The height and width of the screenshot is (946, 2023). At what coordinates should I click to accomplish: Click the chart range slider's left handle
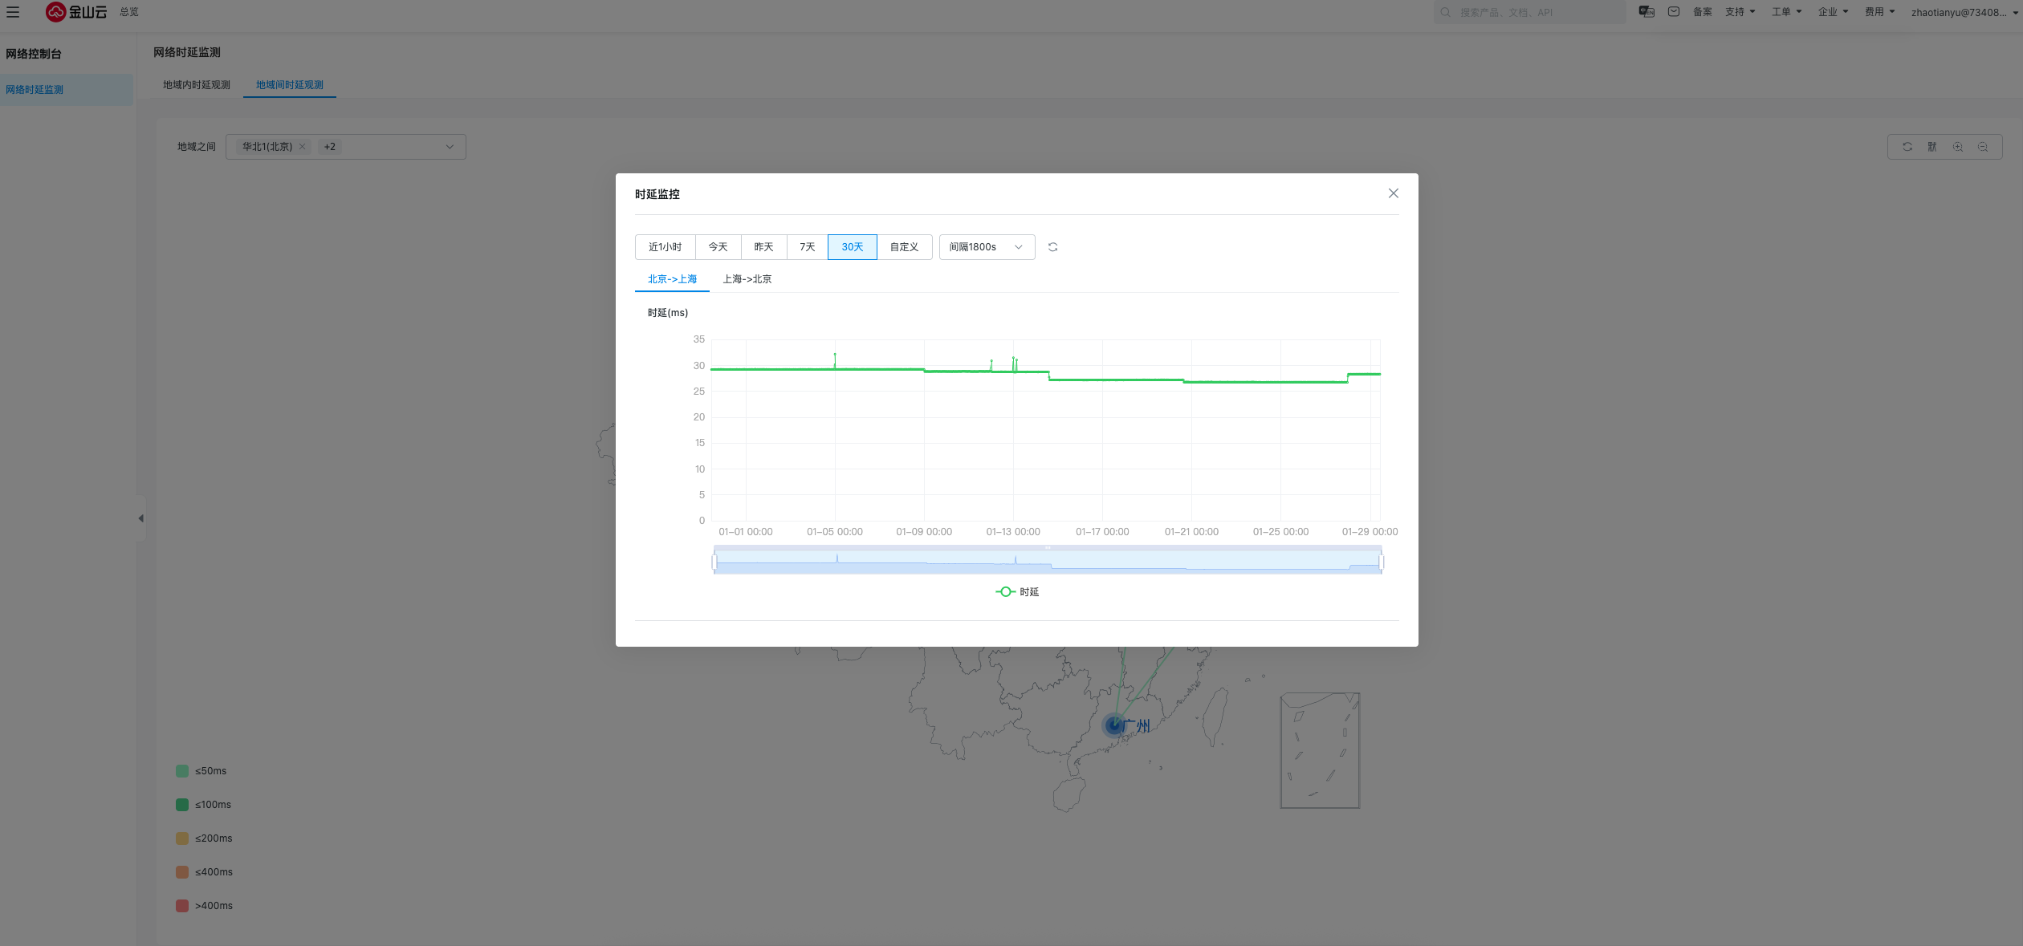tap(714, 562)
